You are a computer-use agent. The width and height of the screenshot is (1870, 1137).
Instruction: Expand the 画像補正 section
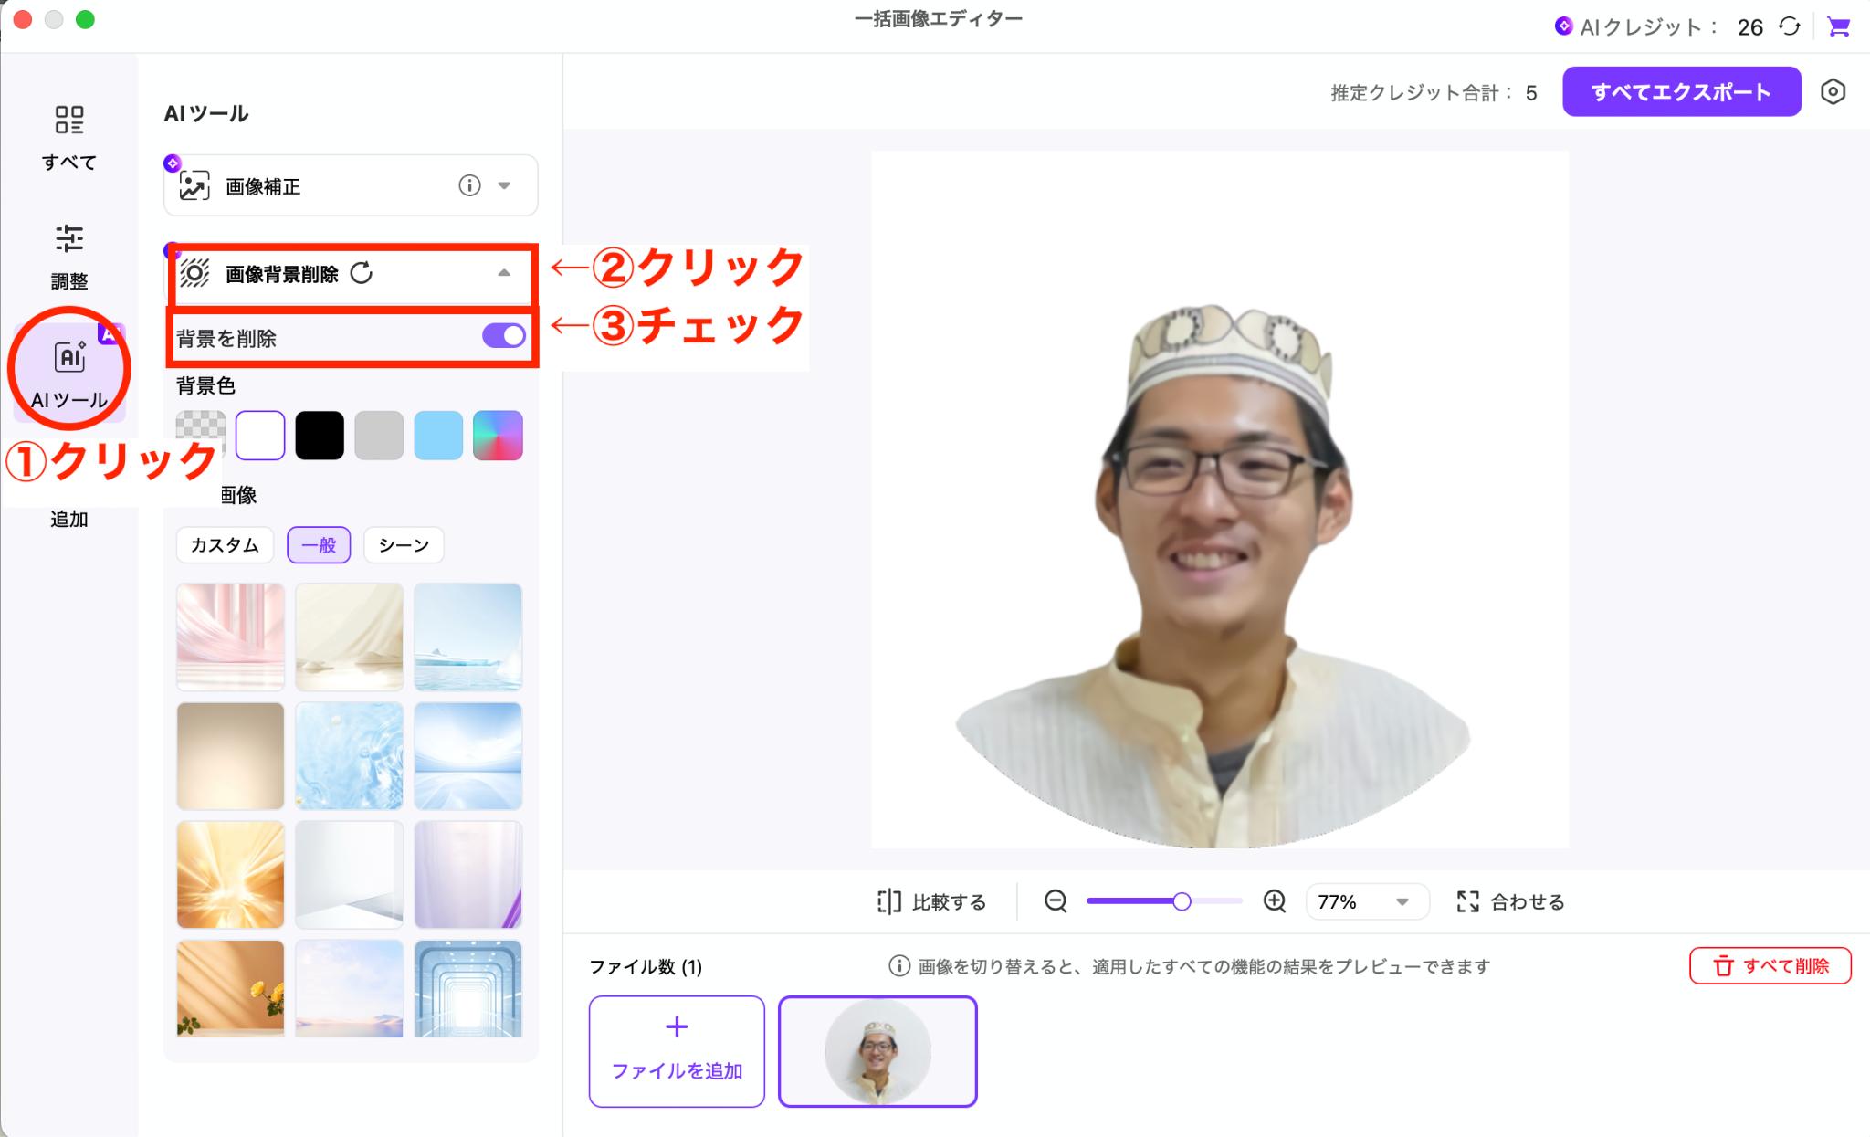pos(504,185)
